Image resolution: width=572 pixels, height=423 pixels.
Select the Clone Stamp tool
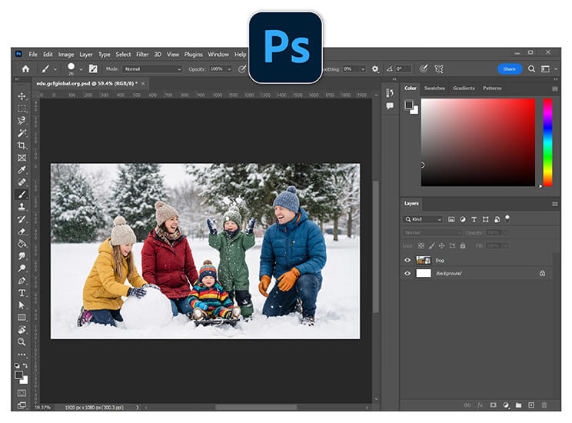[22, 207]
